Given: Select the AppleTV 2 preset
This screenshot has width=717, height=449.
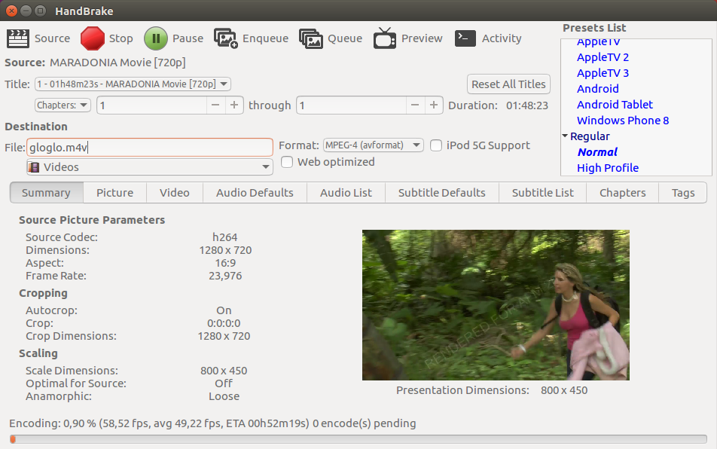Looking at the screenshot, I should (603, 57).
